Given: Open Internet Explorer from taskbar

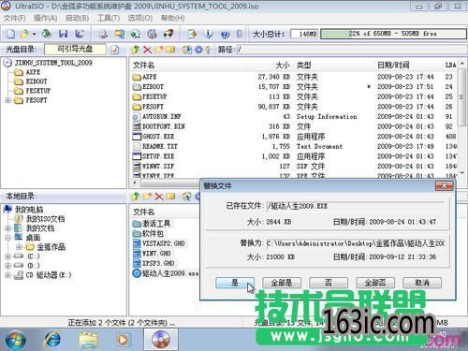Looking at the screenshot, I should 52,339.
